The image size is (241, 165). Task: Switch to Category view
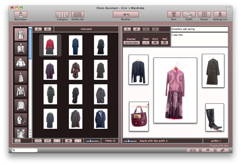pos(62,14)
